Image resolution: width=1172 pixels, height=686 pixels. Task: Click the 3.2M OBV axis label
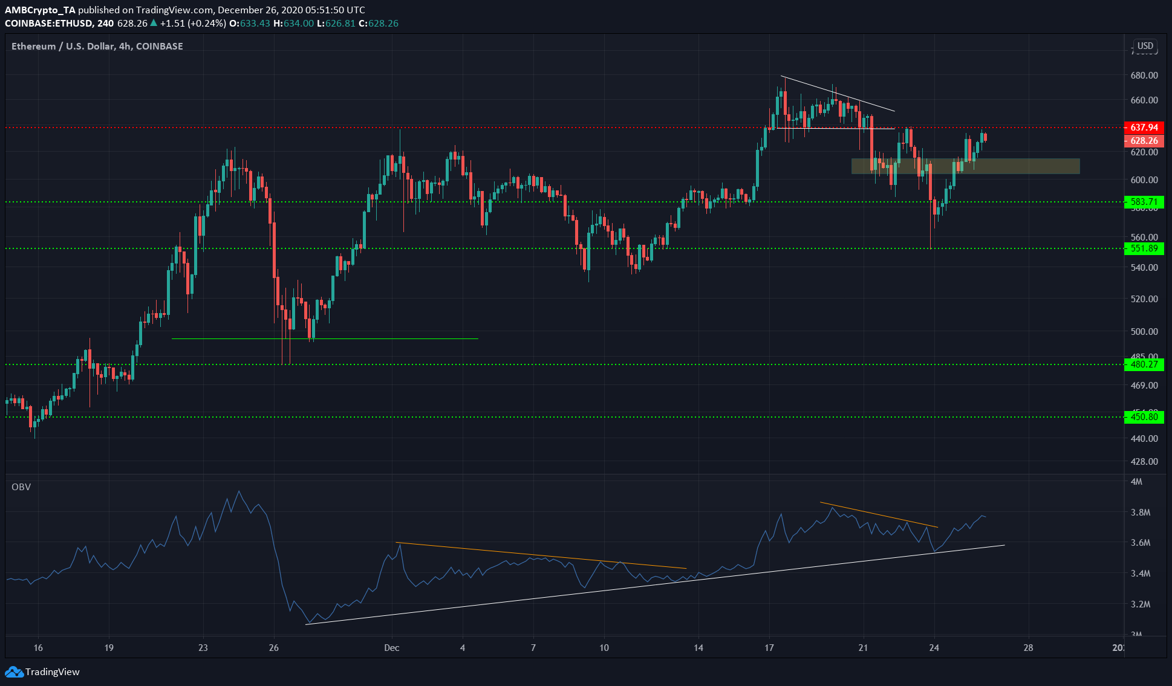click(1140, 604)
